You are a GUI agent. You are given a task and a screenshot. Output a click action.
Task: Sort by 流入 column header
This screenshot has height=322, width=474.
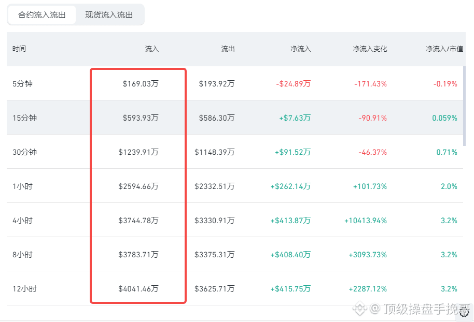click(x=152, y=49)
